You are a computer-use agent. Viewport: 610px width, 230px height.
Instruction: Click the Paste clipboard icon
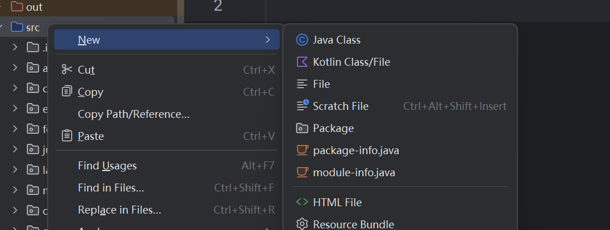click(x=67, y=136)
